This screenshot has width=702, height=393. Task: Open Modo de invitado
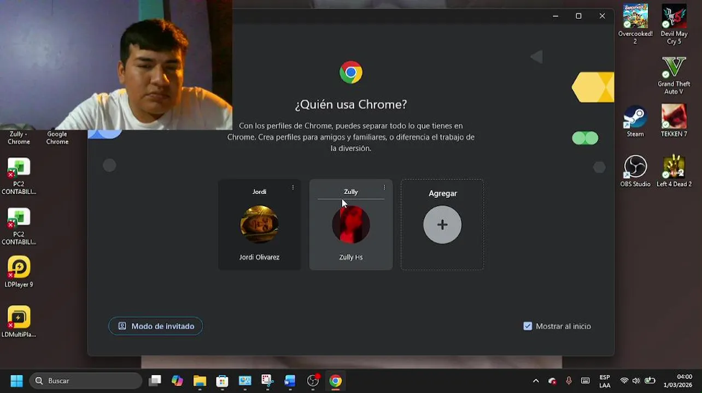(x=156, y=326)
